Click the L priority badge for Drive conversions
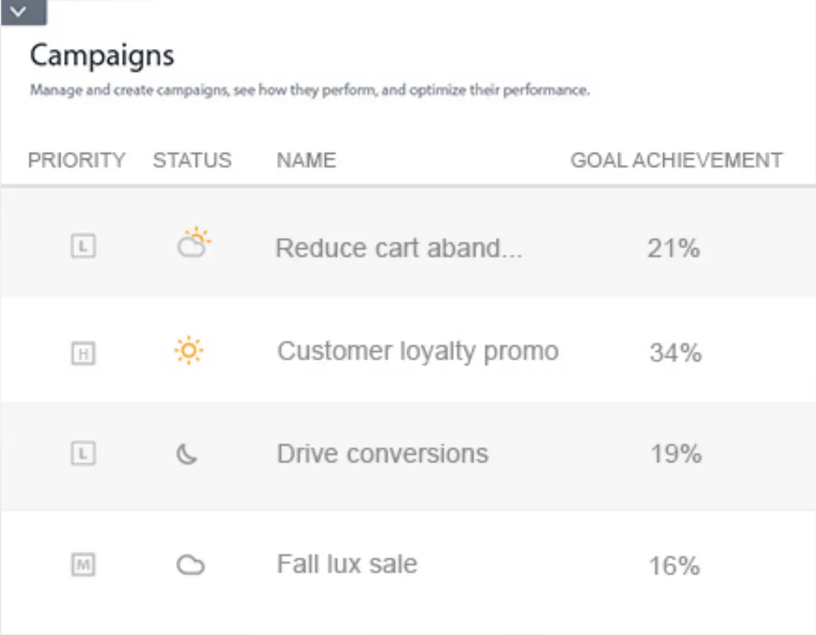 [83, 454]
